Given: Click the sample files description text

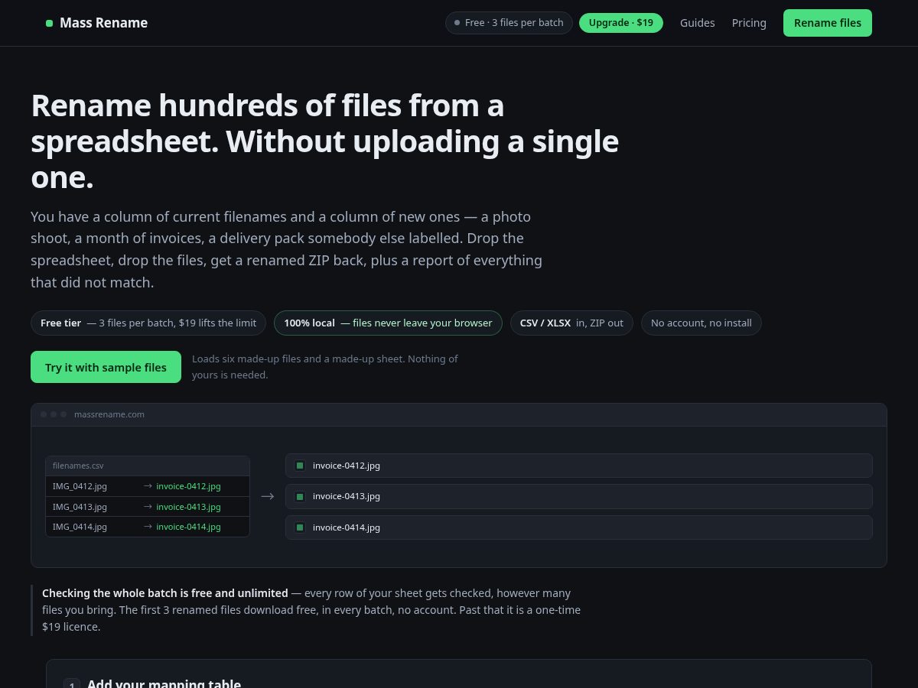Looking at the screenshot, I should (325, 367).
